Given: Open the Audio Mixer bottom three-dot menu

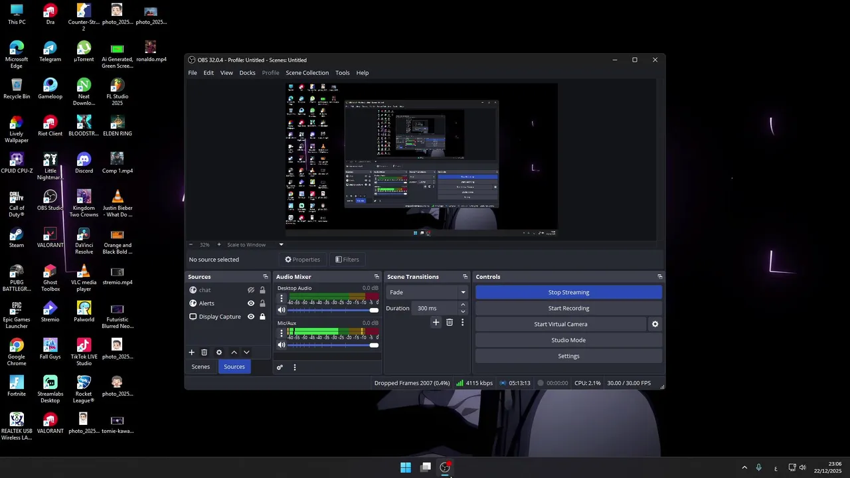Looking at the screenshot, I should click(x=295, y=367).
